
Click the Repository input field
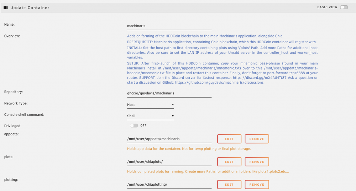[x=169, y=93]
